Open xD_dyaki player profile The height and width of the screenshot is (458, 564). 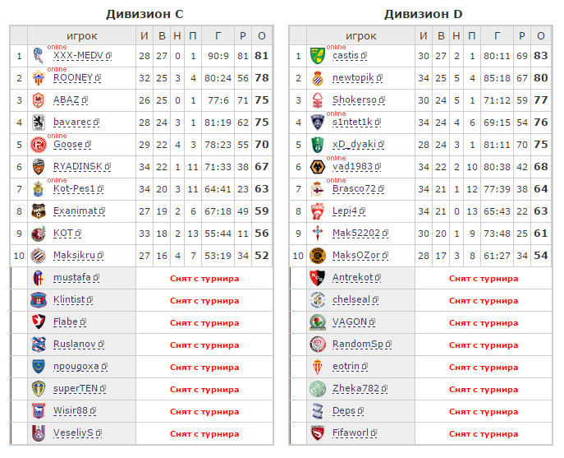pos(354,145)
